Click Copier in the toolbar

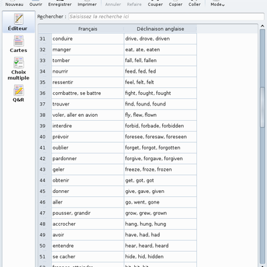click(176, 3)
